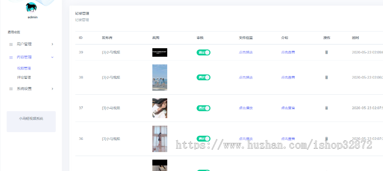Click 点击查看 link for ID 39
This screenshot has height=171, width=383.
pos(288,52)
